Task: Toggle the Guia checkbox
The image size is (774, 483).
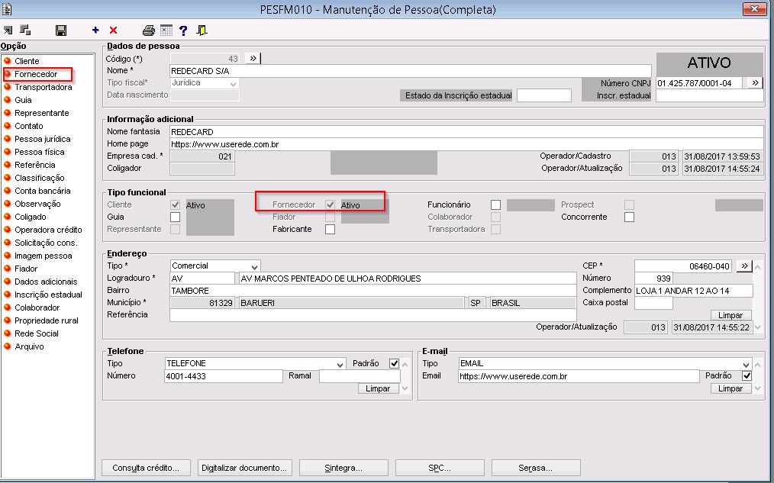Action: pos(176,217)
